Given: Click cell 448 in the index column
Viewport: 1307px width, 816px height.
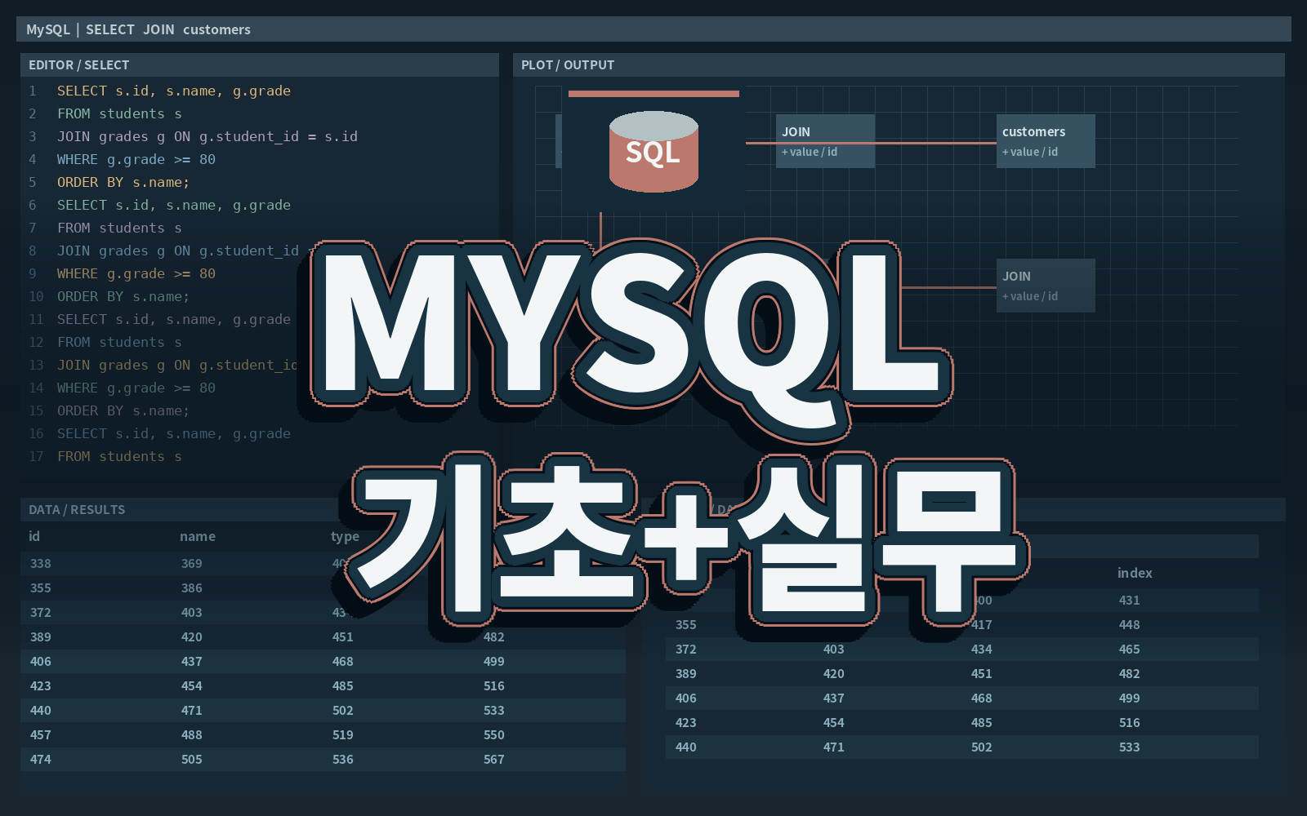Looking at the screenshot, I should click(1130, 624).
